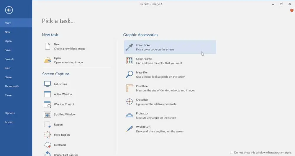Click the Color Picker eyedropper icon
Viewport: 295px width, 156px height.
click(130, 47)
